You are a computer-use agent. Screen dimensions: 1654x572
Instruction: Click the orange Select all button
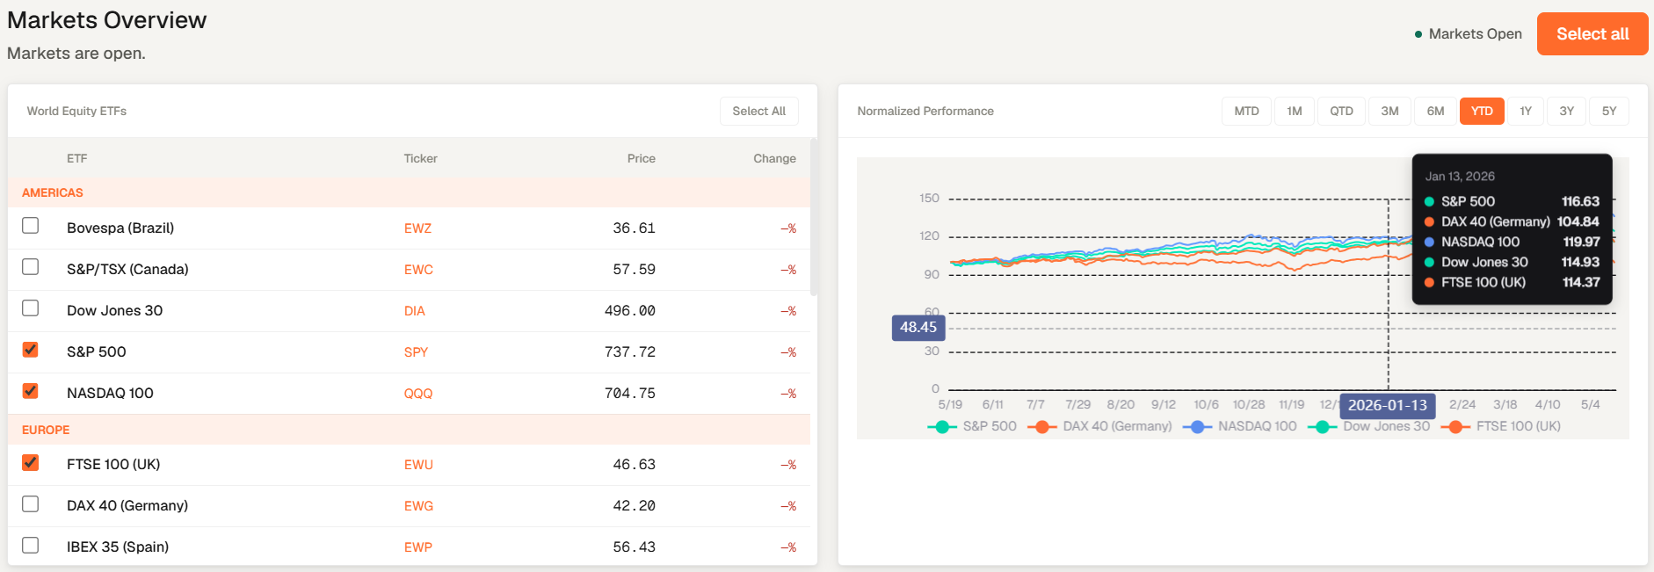(x=1592, y=34)
